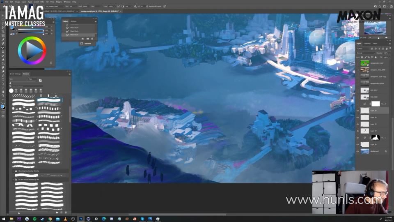Switch to the Actions tab
The height and width of the screenshot is (222, 394).
[73, 21]
